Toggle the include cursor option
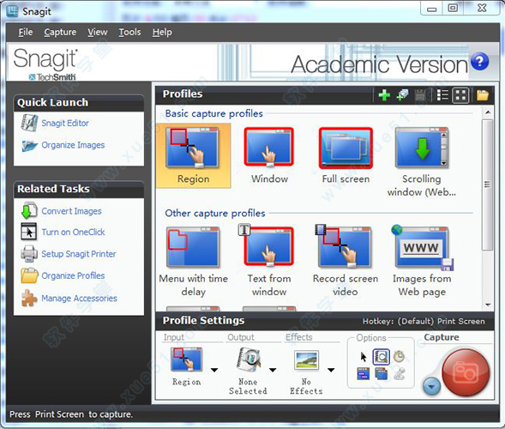Screen dimensions: 505x429 (x=364, y=357)
